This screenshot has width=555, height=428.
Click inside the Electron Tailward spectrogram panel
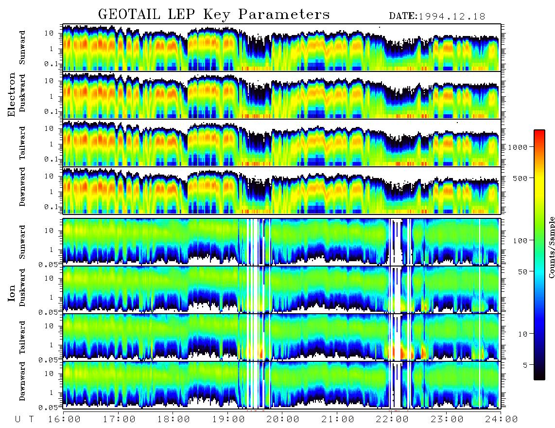pos(282,143)
